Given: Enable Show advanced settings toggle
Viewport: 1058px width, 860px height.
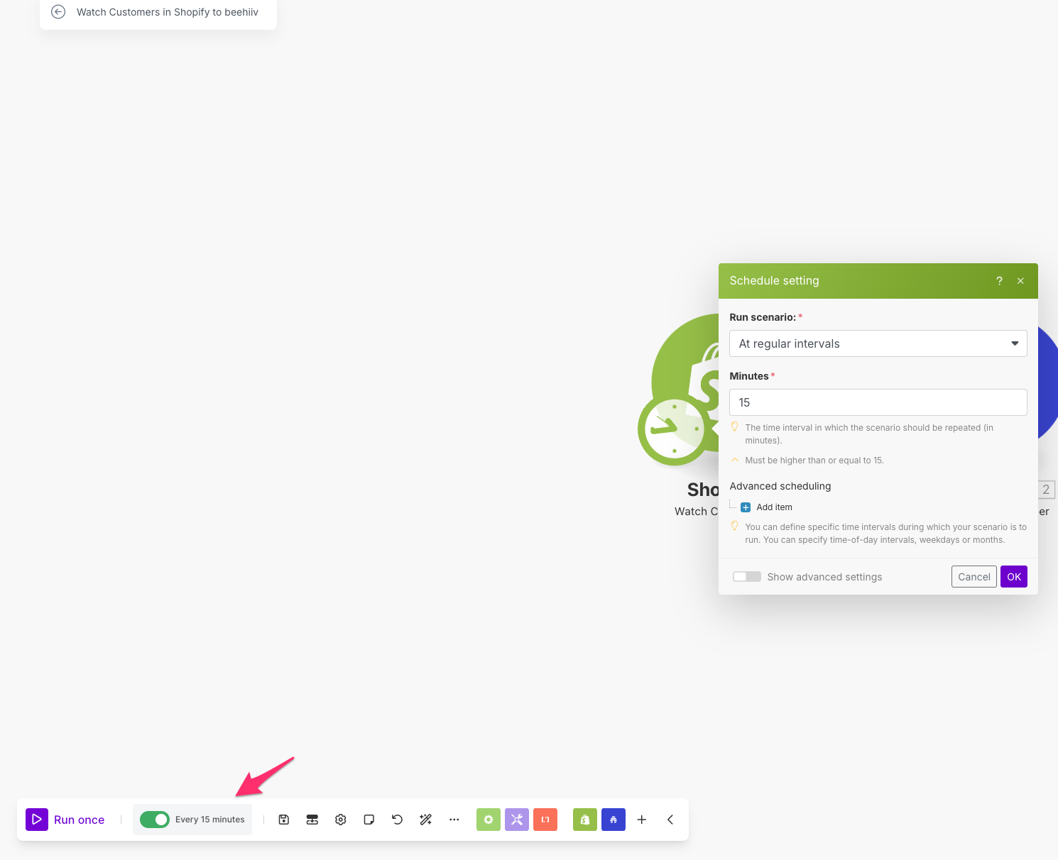Looking at the screenshot, I should [747, 577].
